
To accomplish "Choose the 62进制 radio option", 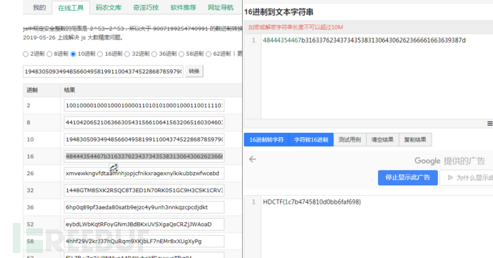I will (x=209, y=54).
